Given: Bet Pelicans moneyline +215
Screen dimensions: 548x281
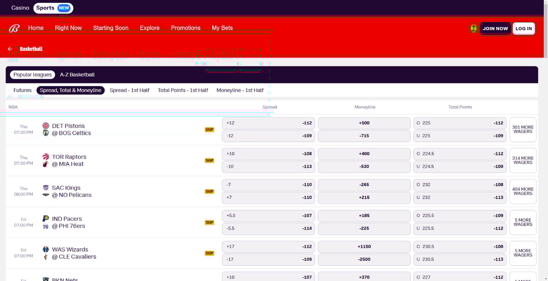Looking at the screenshot, I should (x=364, y=198).
